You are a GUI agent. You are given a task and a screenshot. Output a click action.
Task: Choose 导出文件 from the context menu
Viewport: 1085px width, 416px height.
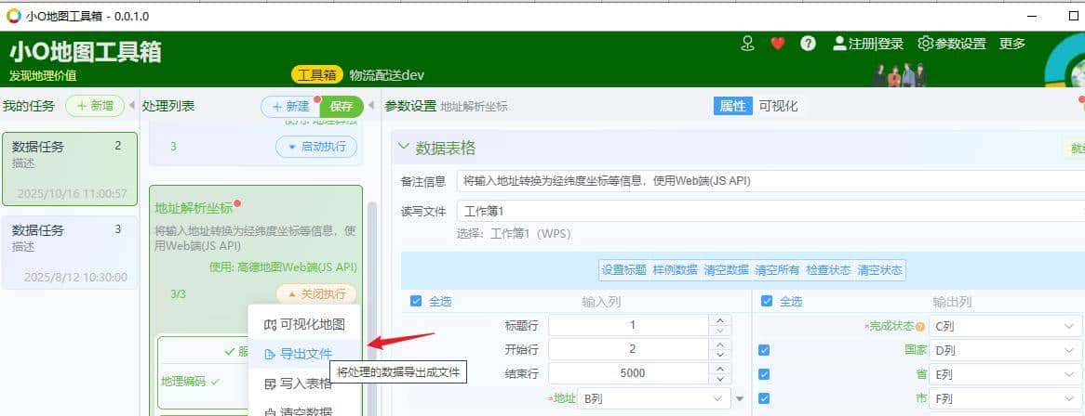click(x=304, y=355)
